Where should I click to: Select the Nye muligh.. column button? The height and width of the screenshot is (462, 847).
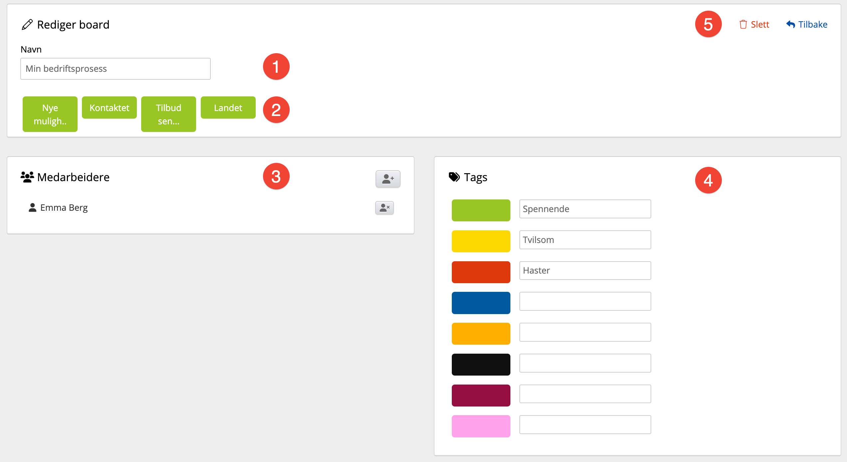pyautogui.click(x=50, y=114)
